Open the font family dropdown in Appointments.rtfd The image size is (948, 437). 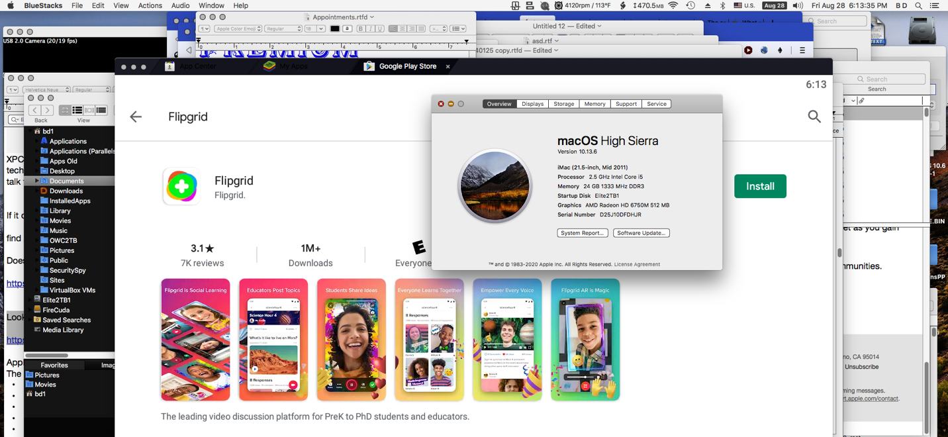click(x=238, y=29)
